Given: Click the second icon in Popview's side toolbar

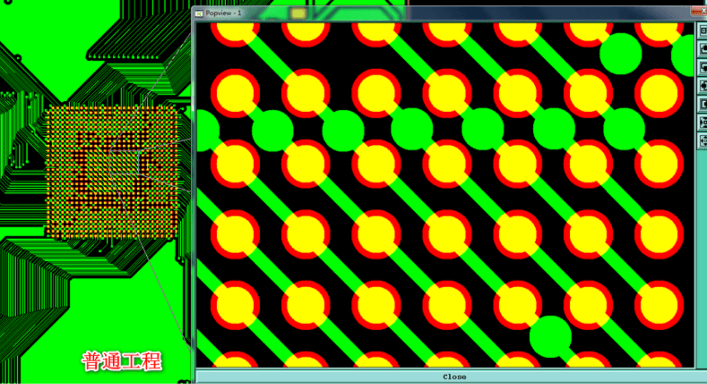Looking at the screenshot, I should [x=703, y=49].
